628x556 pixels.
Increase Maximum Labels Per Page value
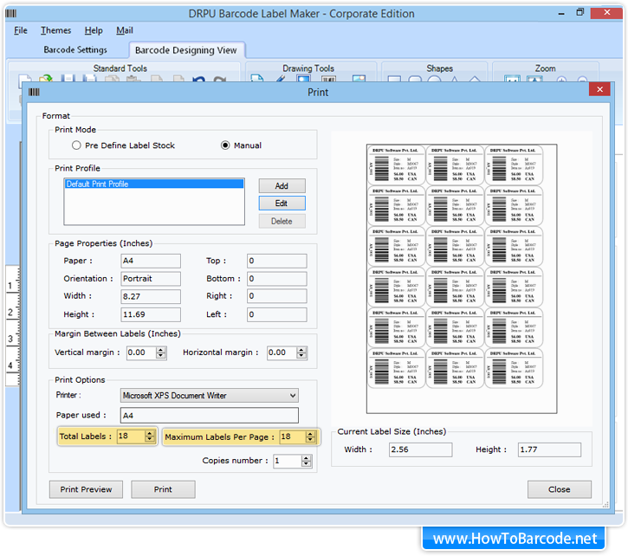click(310, 434)
